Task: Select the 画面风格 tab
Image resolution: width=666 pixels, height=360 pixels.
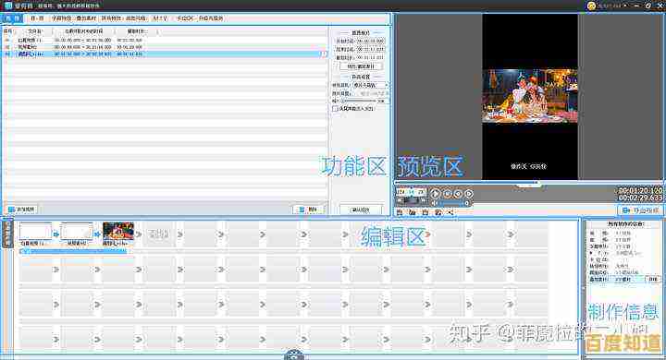Action: click(x=136, y=18)
